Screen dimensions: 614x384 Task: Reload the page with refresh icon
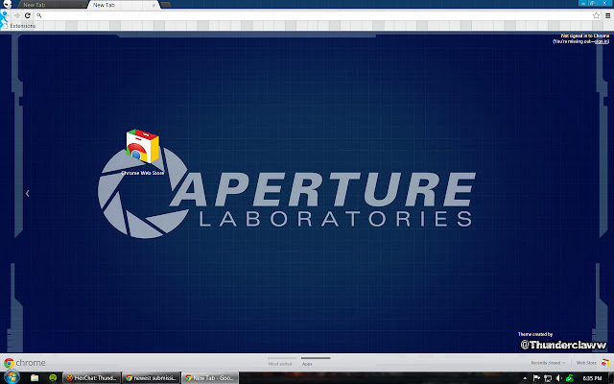pos(28,15)
